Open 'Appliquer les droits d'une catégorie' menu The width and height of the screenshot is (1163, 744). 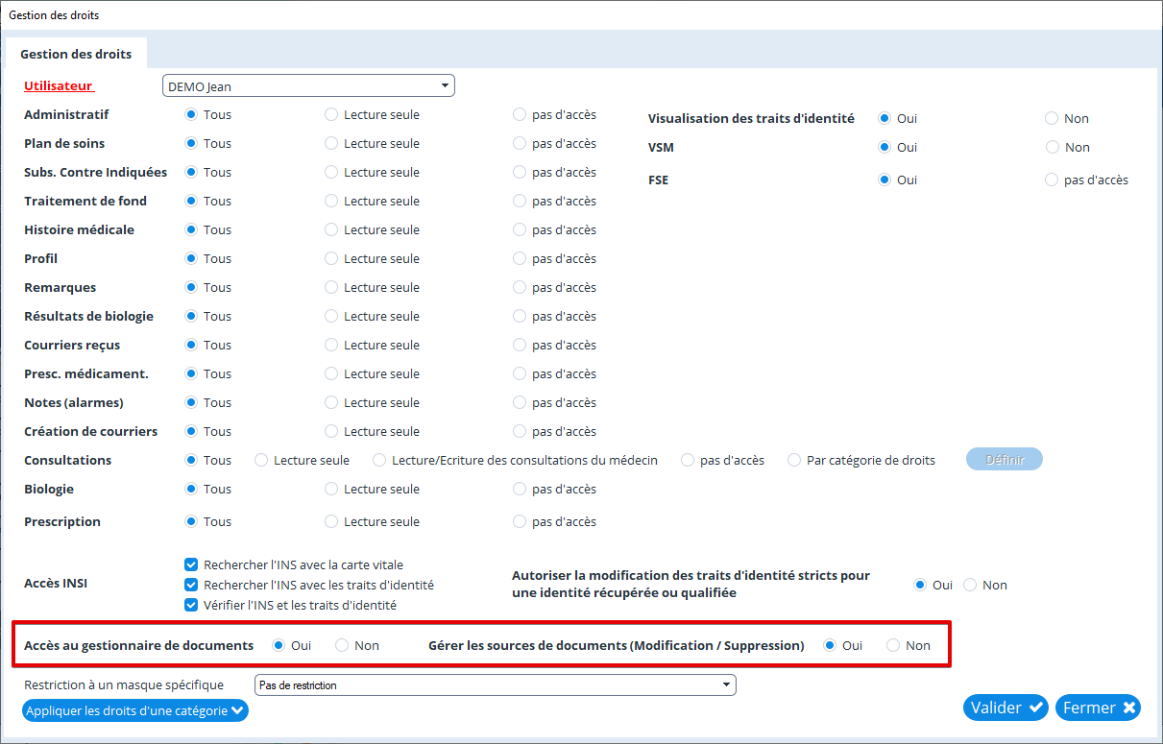tap(134, 711)
